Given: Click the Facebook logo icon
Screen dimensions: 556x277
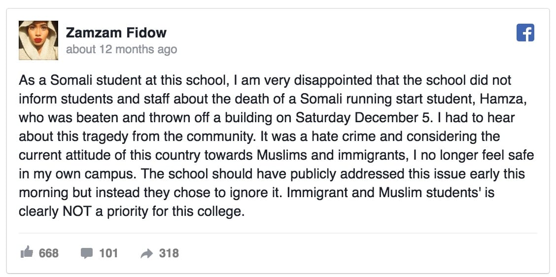Looking at the screenshot, I should (525, 33).
